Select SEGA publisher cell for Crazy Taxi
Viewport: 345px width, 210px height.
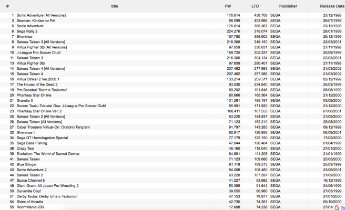click(x=275, y=149)
